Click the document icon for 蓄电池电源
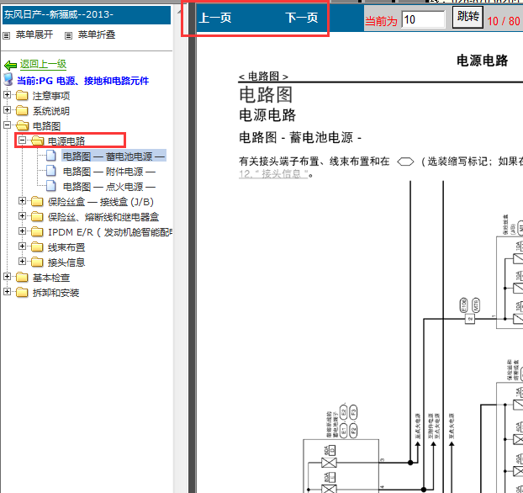Screen dimensions: 523x493 pos(51,156)
